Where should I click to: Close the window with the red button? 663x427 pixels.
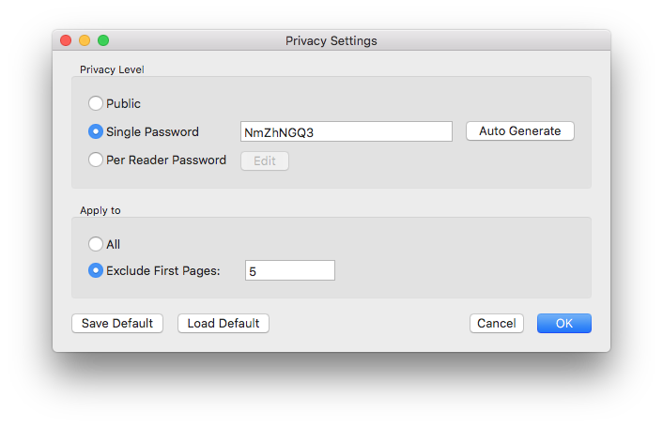[x=66, y=40]
